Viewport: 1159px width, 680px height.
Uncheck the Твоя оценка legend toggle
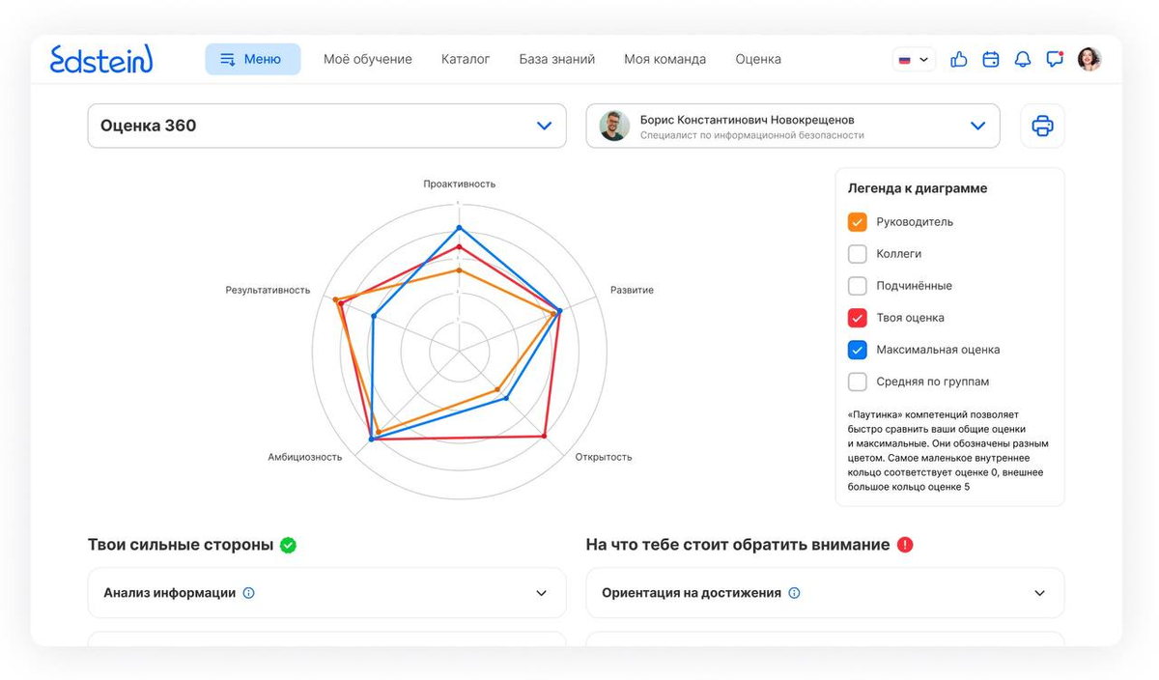(857, 318)
